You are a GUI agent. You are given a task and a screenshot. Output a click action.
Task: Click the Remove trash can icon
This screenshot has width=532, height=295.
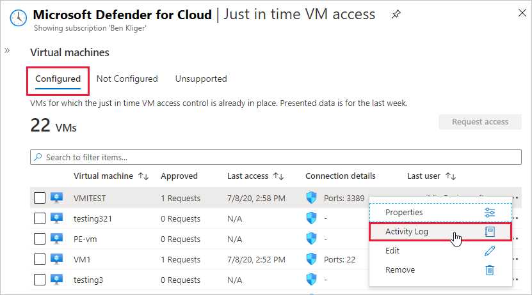(490, 270)
